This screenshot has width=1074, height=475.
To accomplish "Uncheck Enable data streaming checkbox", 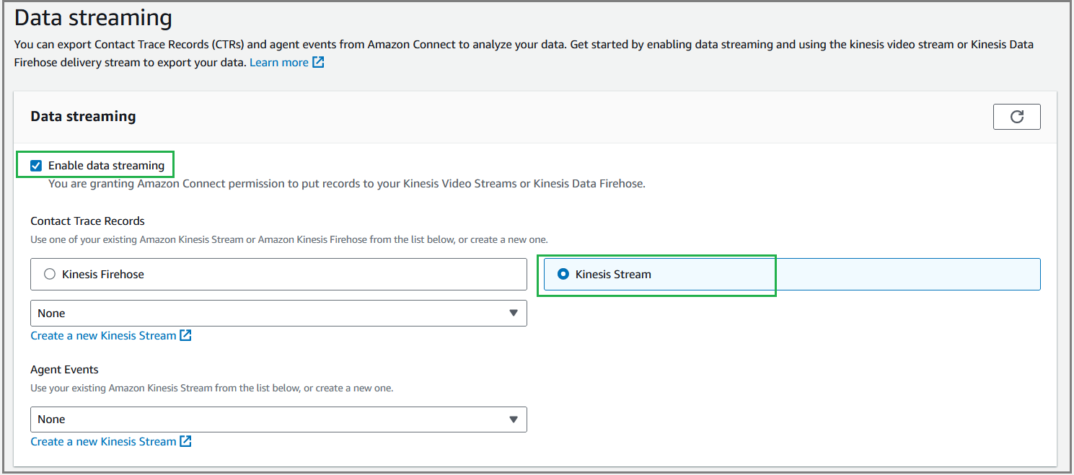I will 36,166.
